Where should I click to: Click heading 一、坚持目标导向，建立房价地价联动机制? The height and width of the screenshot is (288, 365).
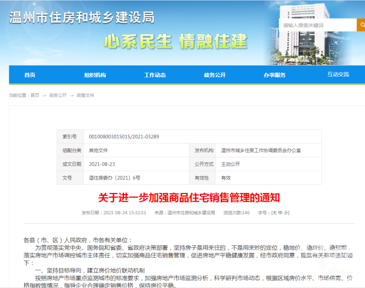(90, 271)
